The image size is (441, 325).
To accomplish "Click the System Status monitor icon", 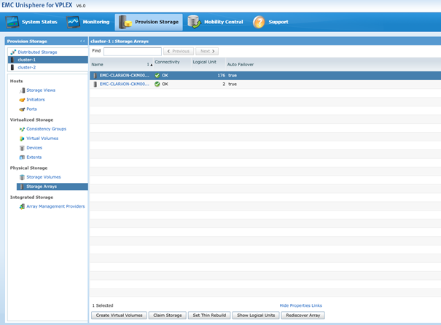I will point(12,22).
